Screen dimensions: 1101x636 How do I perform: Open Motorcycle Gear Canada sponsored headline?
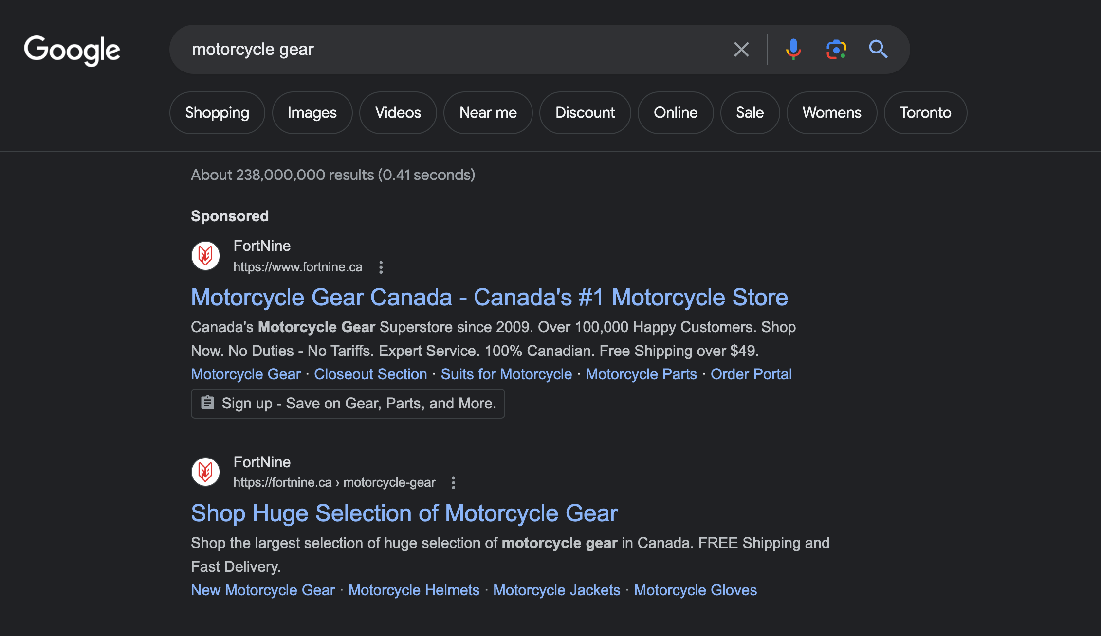point(489,297)
